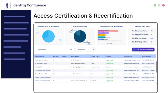Open the Oracle - Produce Manager role
The image size is (168, 93).
pos(43,77)
